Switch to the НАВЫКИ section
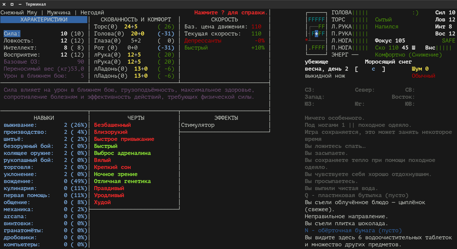Viewport: 457px width, 249px height. click(44, 118)
